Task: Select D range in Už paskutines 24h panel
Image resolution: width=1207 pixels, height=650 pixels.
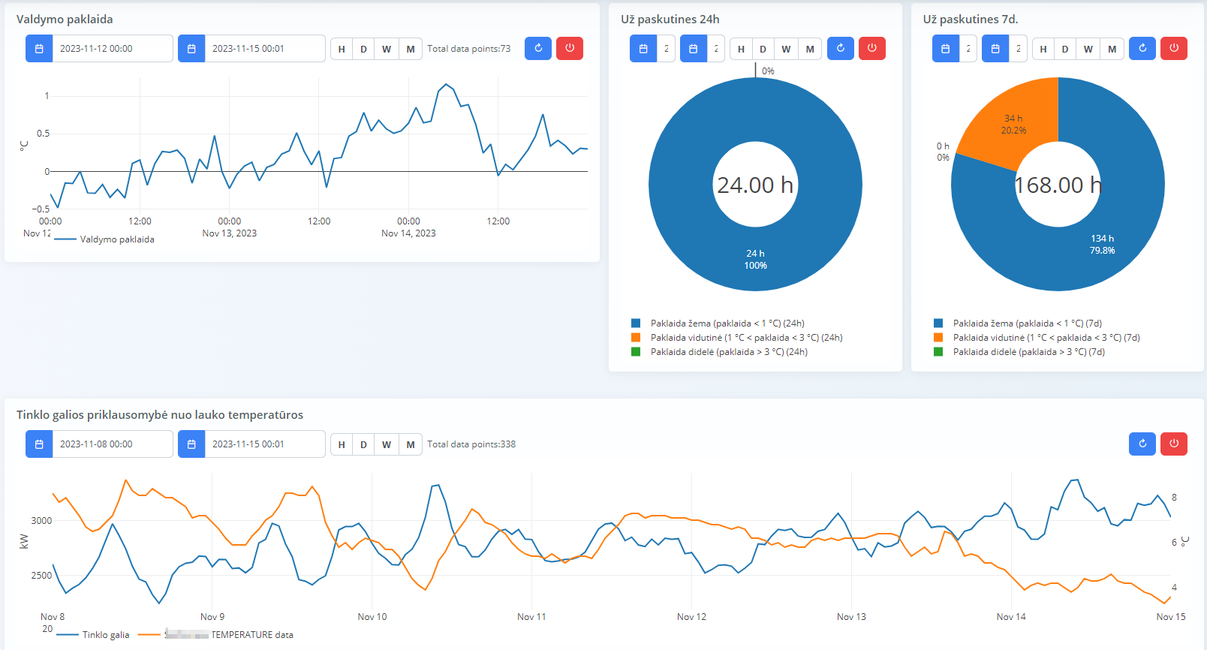Action: (x=763, y=50)
